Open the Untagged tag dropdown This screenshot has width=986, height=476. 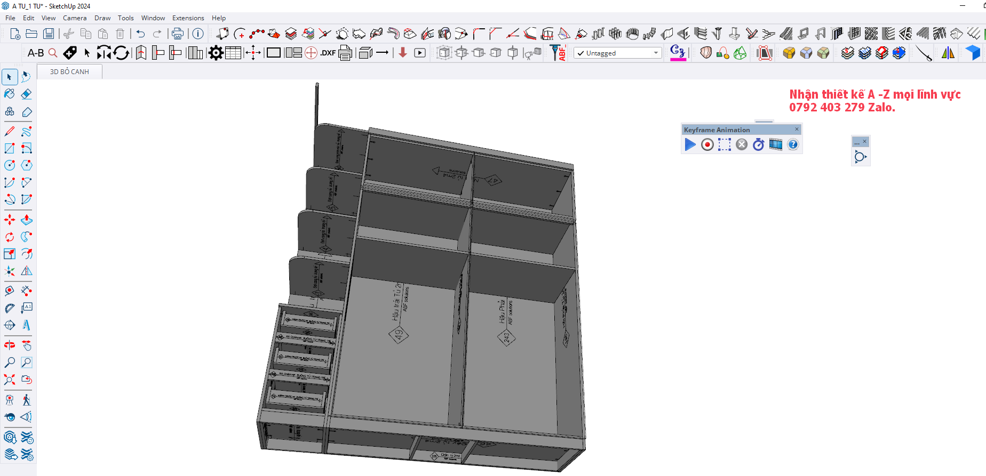point(656,53)
